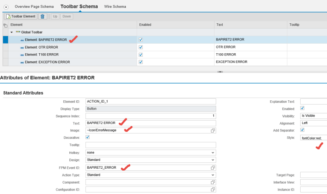This screenshot has height=194, width=327.
Task: Switch to Overview Page Schema tab
Action: [x=35, y=7]
